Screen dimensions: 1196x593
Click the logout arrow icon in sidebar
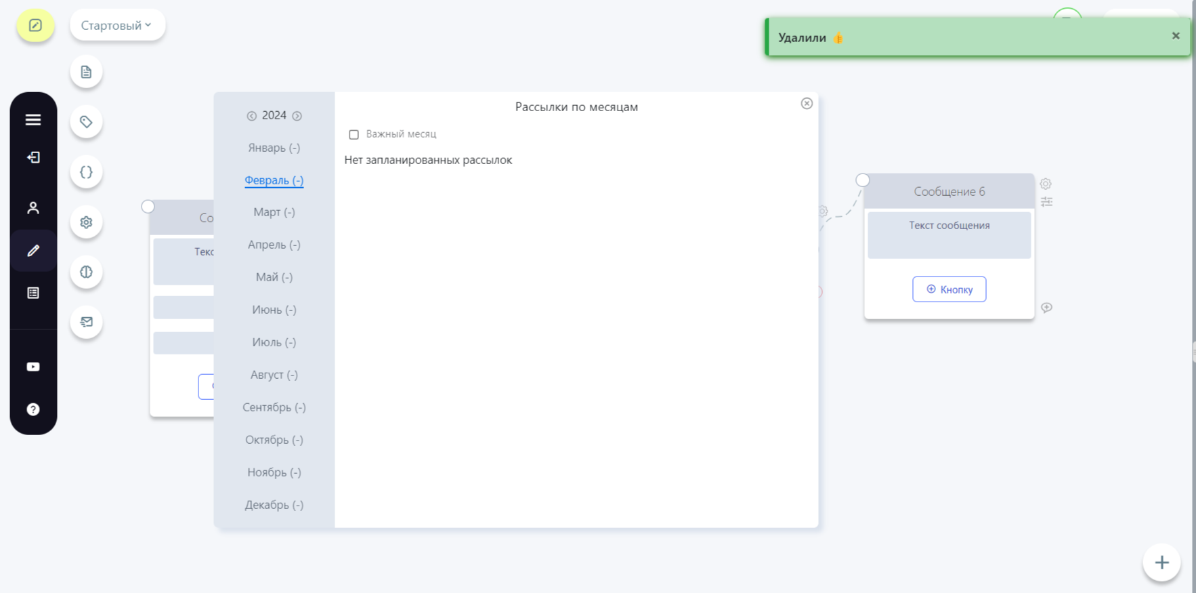point(33,157)
